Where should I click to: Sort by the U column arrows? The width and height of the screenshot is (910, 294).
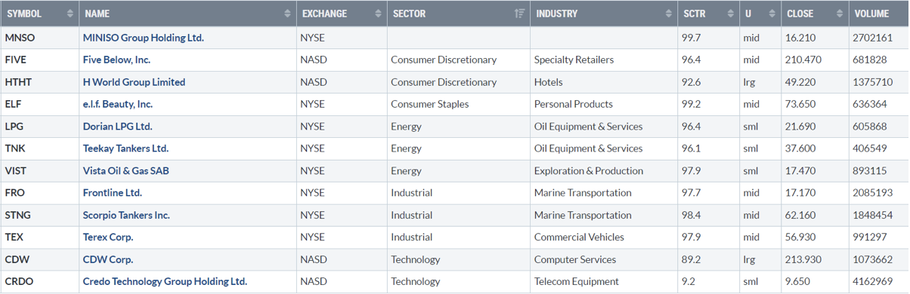[772, 14]
